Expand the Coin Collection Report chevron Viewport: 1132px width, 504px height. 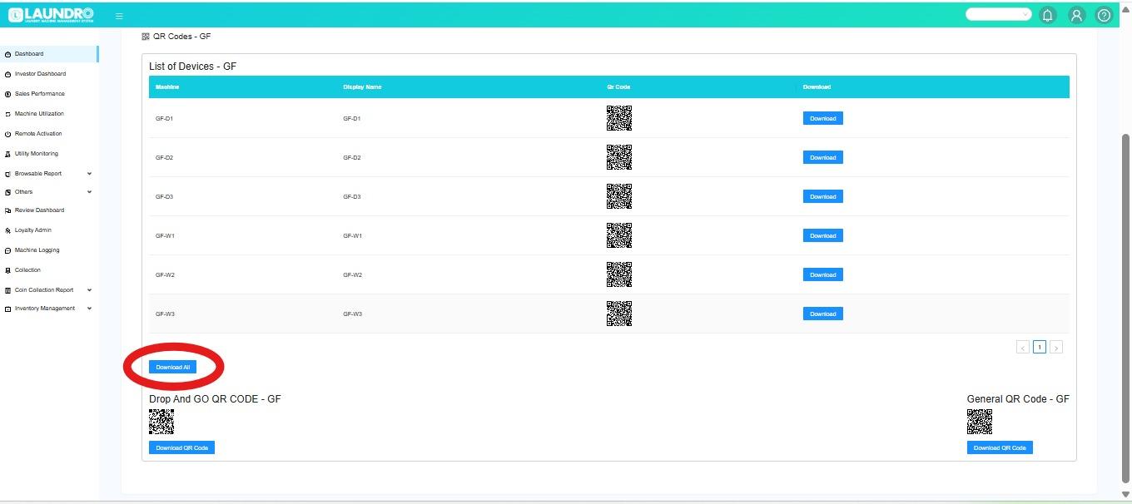pos(89,290)
